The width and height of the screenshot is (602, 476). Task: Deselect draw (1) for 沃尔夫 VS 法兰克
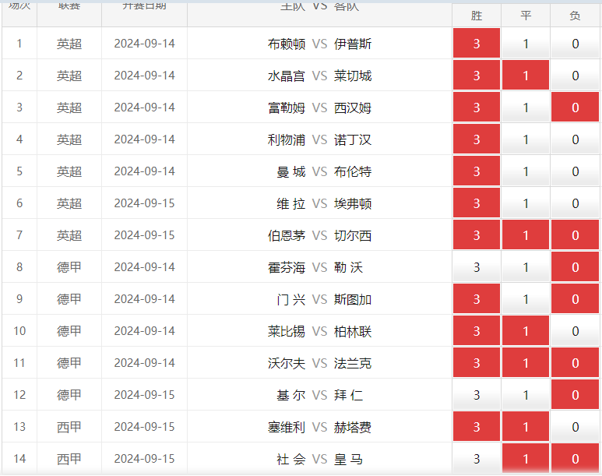point(526,362)
